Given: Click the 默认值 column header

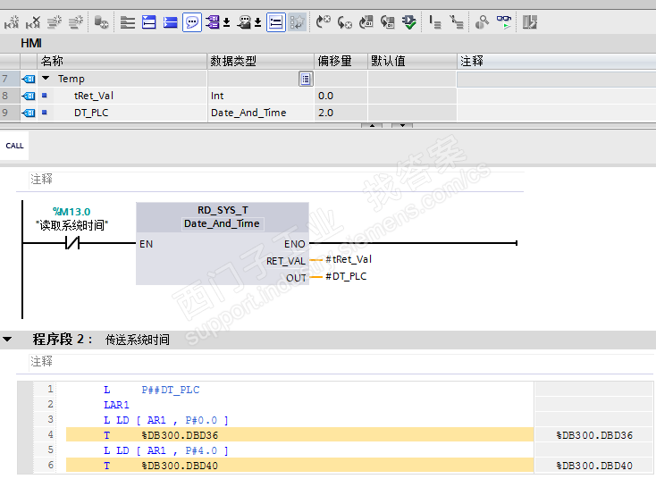Looking at the screenshot, I should pyautogui.click(x=412, y=61).
